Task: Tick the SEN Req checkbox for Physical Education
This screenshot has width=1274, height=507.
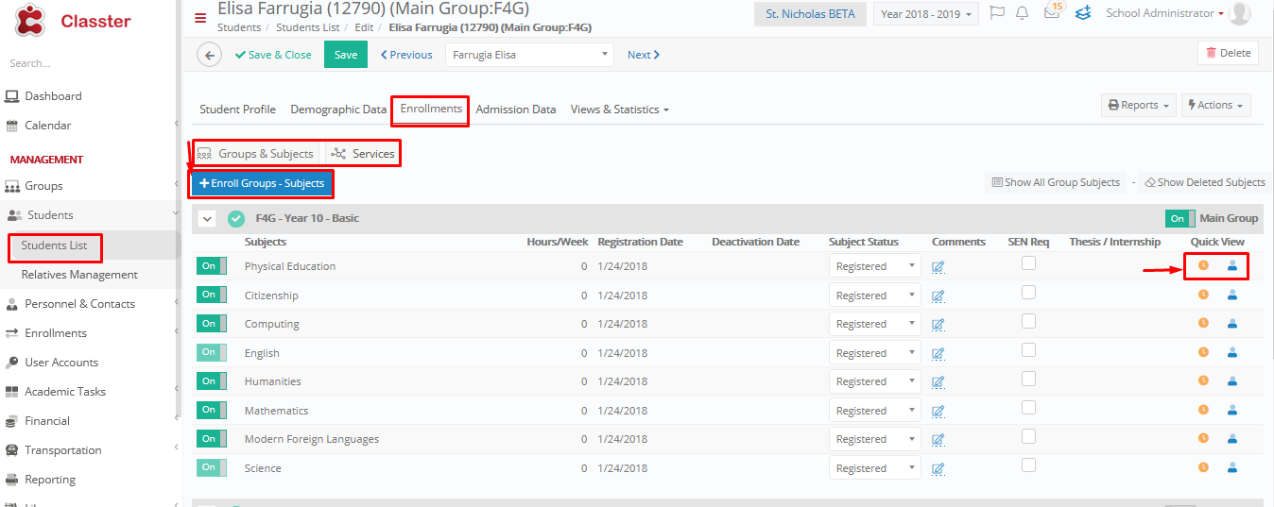Action: [1028, 263]
